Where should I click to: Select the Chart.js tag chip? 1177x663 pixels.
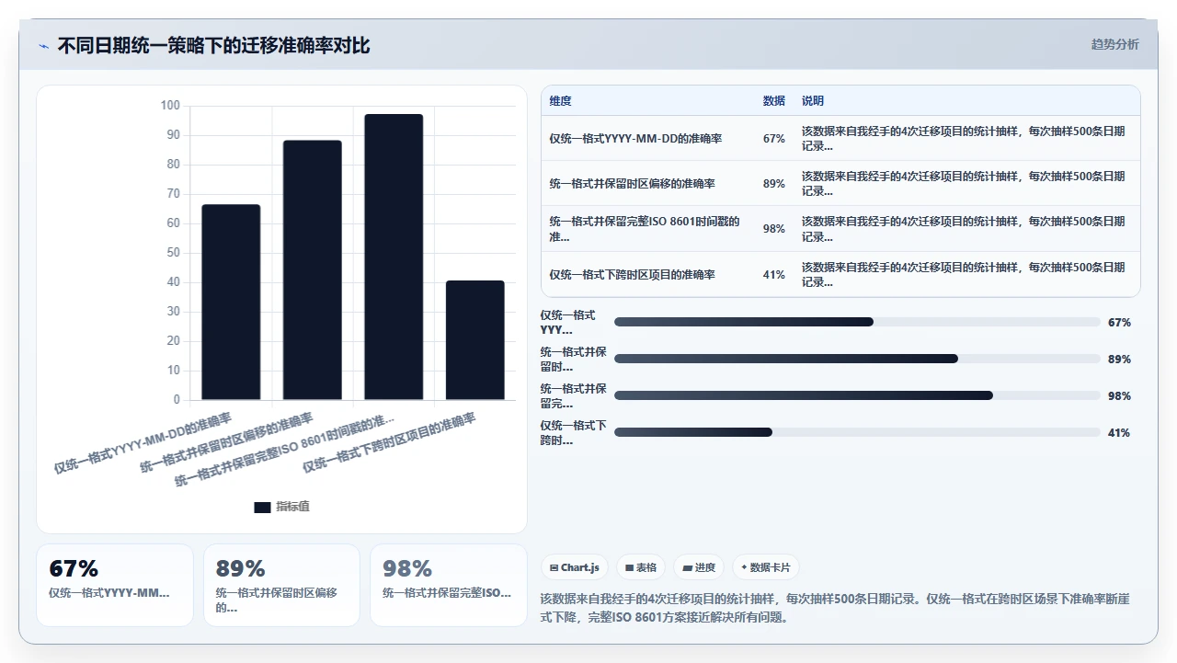pos(575,567)
